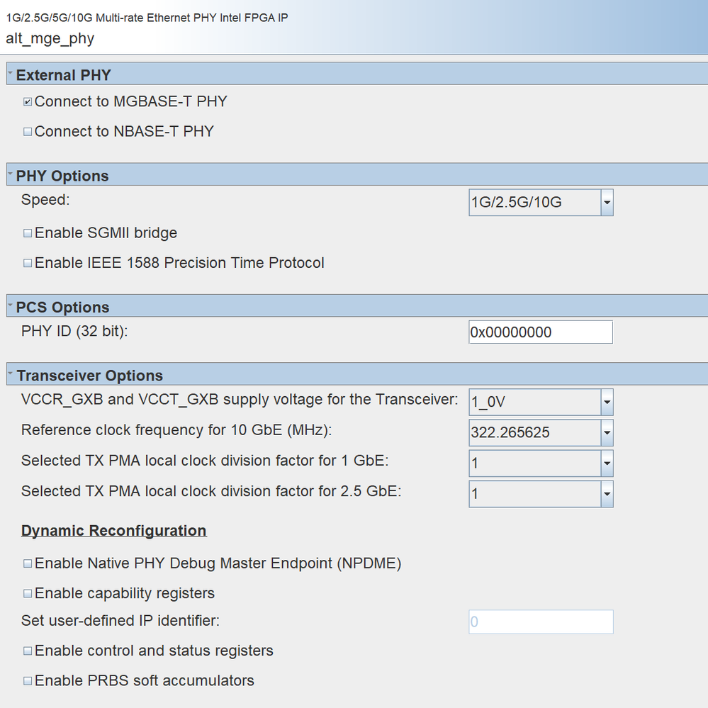Enable PRBS soft accumulators checkbox
The image size is (708, 708).
[x=28, y=681]
